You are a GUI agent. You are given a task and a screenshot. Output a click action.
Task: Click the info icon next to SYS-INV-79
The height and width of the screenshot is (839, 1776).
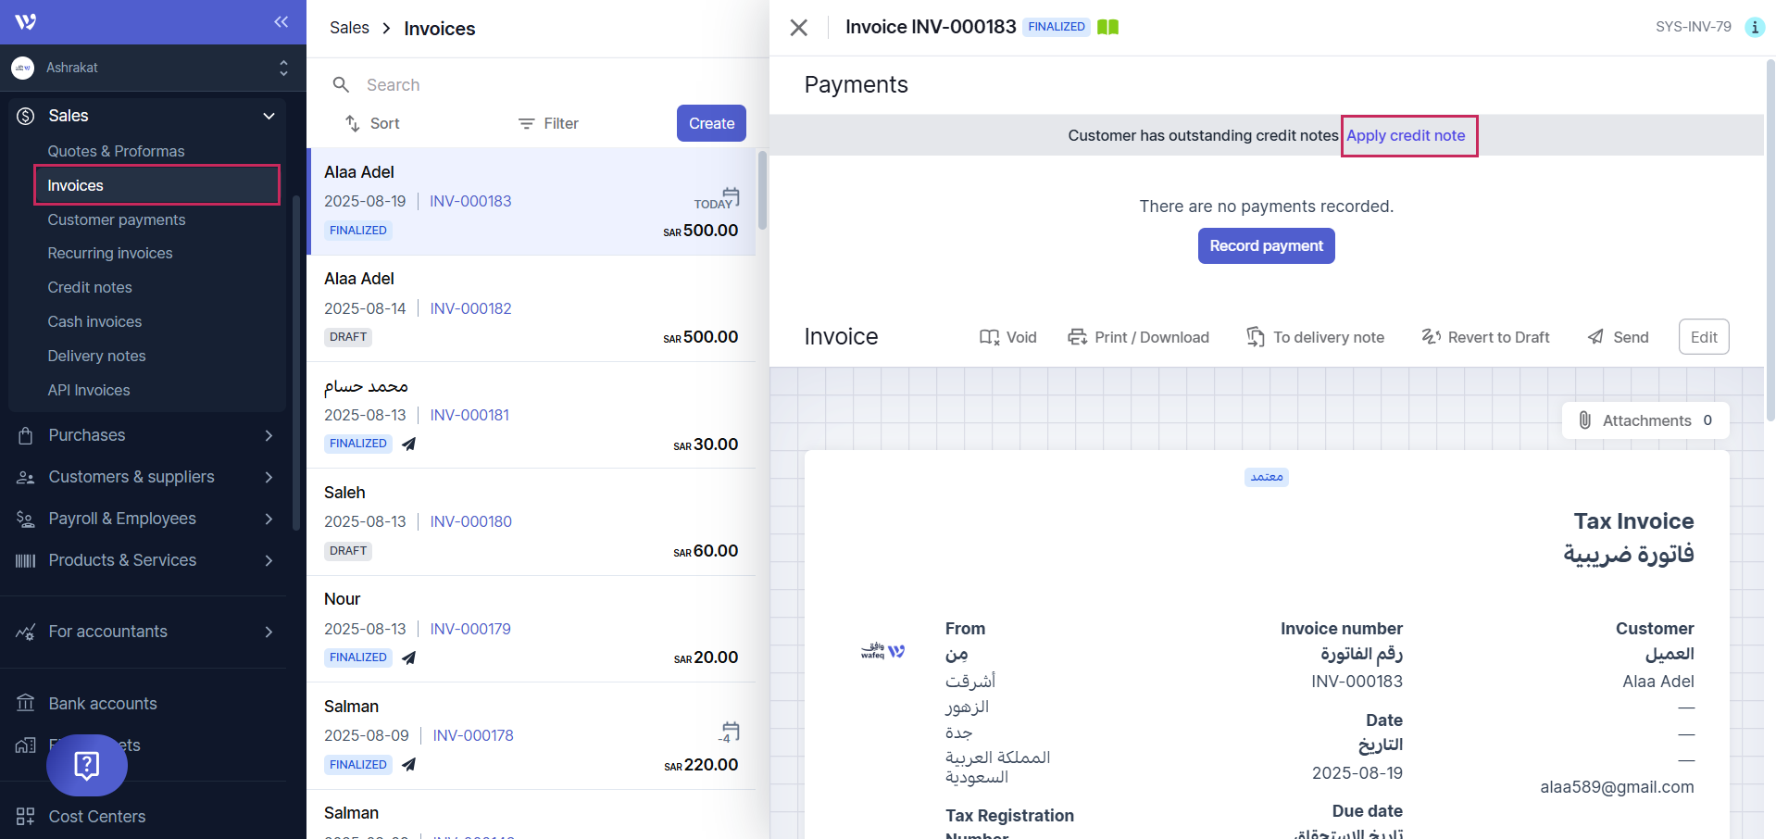click(x=1754, y=27)
